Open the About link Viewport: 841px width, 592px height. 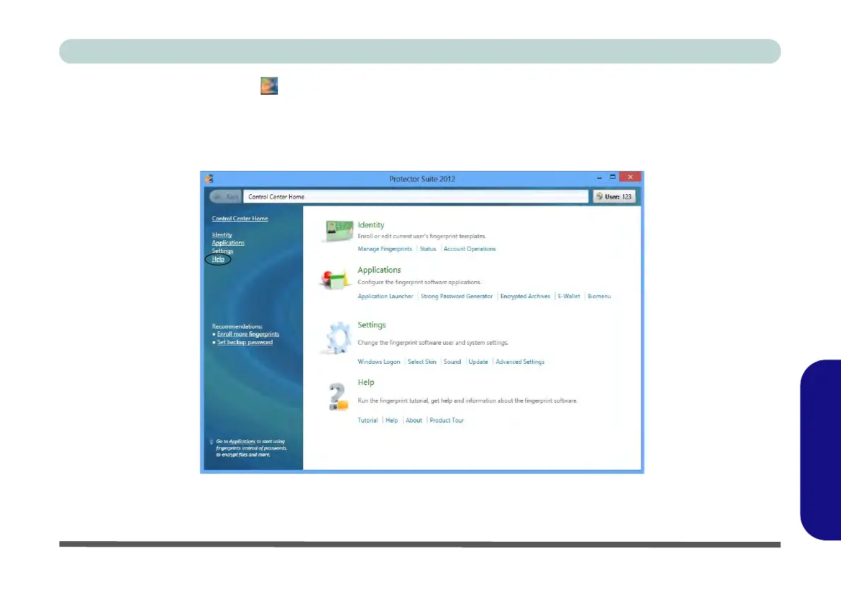pos(413,420)
